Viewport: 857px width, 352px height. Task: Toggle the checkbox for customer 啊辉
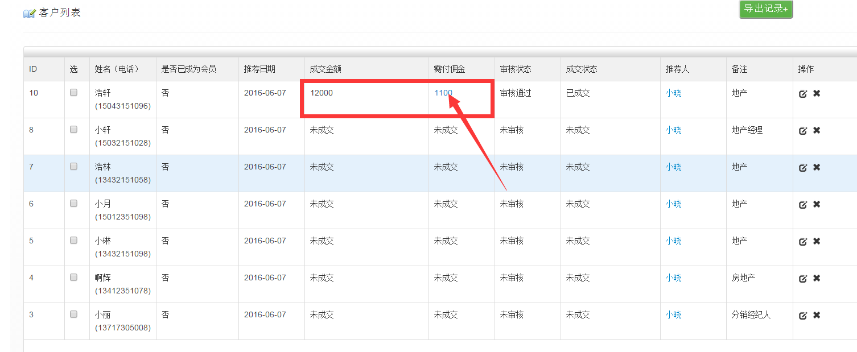[x=74, y=278]
